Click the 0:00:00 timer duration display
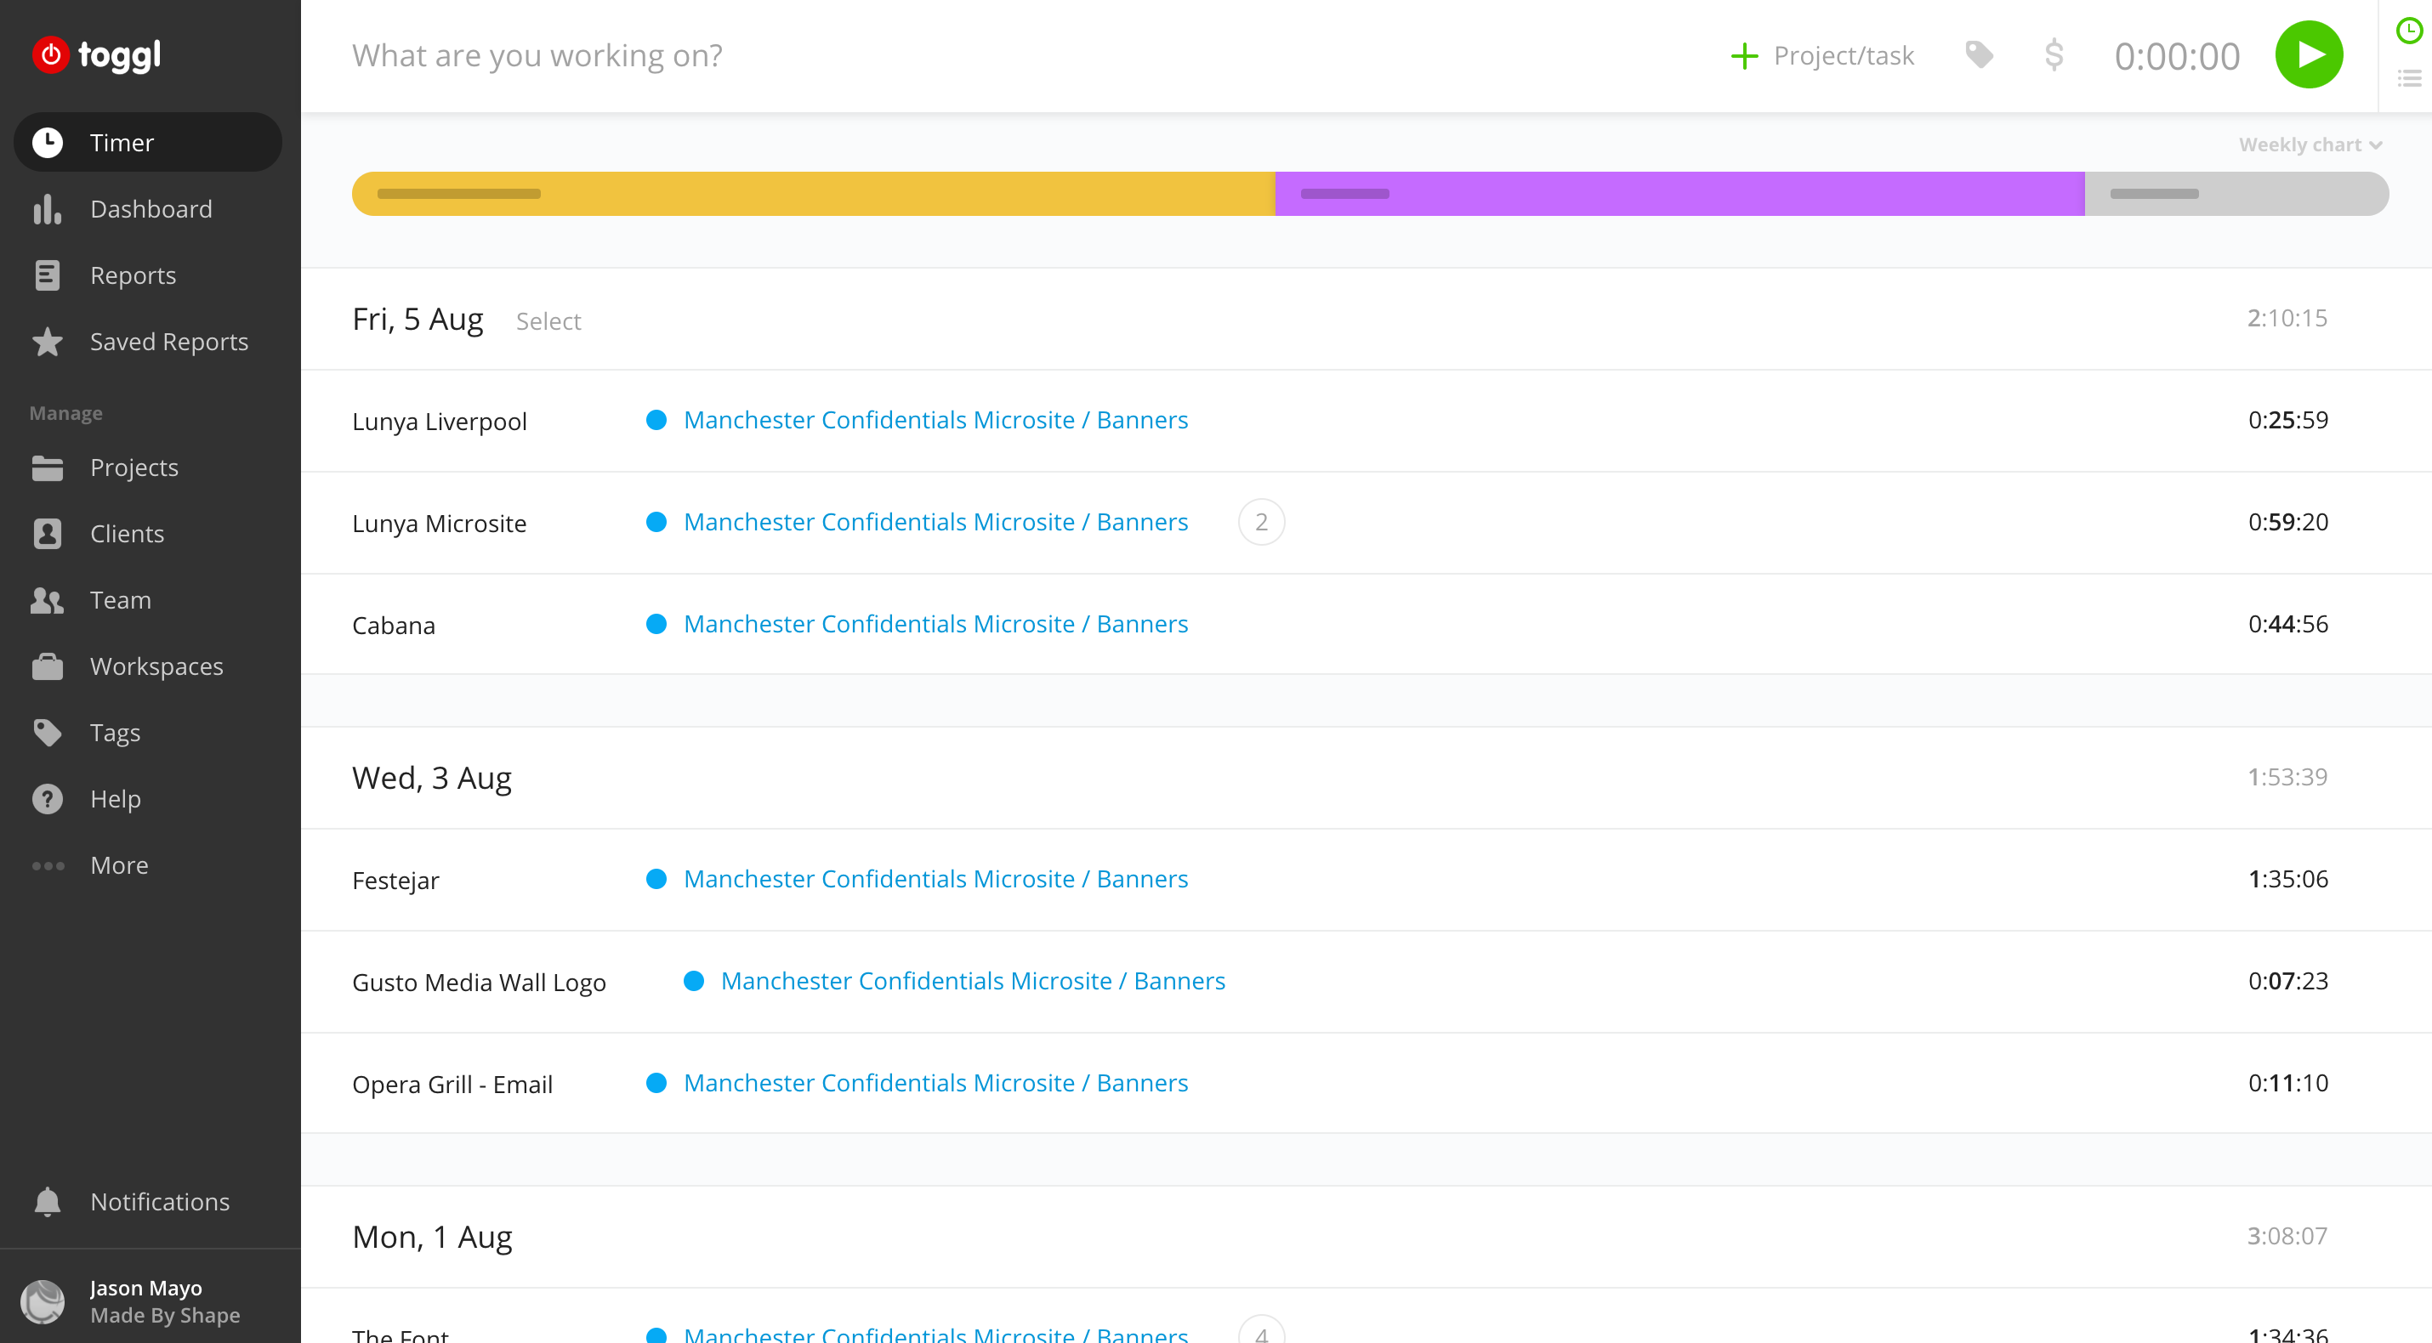2432x1343 pixels. pyautogui.click(x=2176, y=57)
